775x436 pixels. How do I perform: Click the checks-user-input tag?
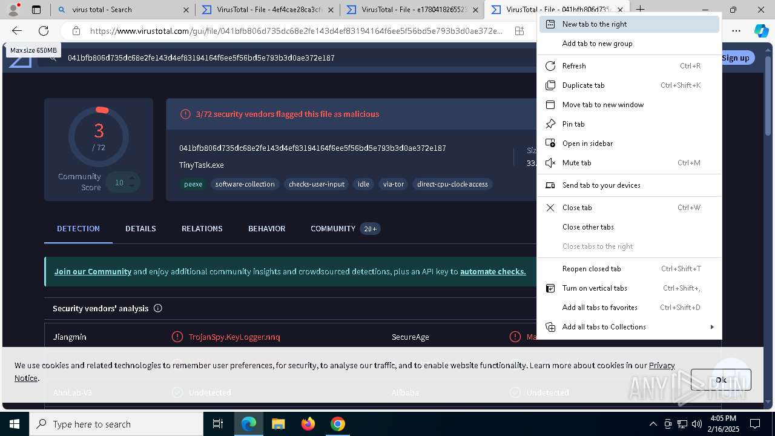[317, 184]
